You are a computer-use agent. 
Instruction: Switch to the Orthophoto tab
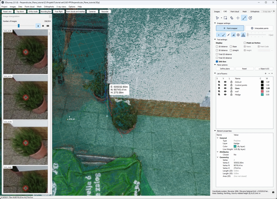[x=255, y=11]
